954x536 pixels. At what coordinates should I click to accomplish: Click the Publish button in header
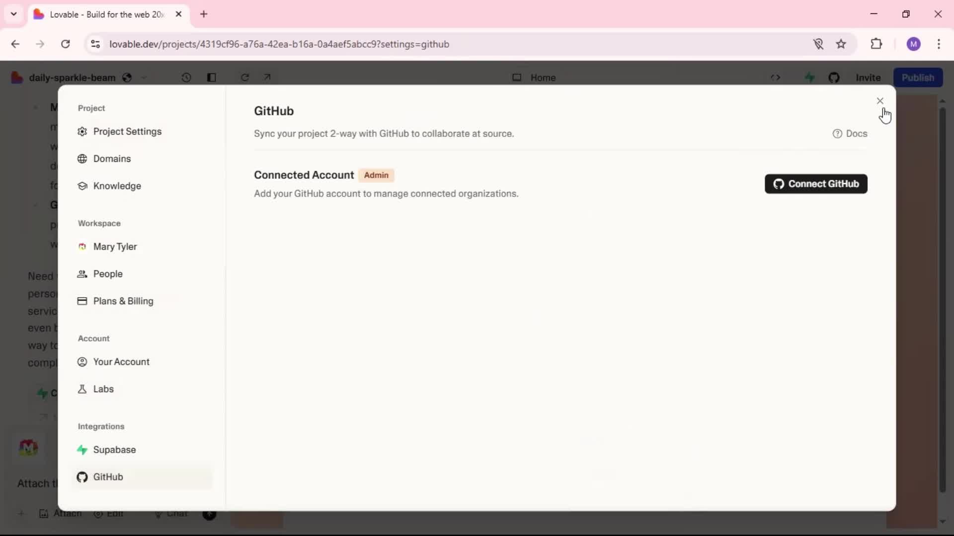coord(918,77)
